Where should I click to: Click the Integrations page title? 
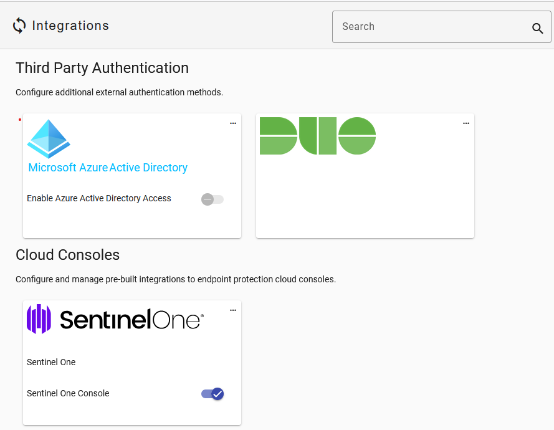coord(70,26)
